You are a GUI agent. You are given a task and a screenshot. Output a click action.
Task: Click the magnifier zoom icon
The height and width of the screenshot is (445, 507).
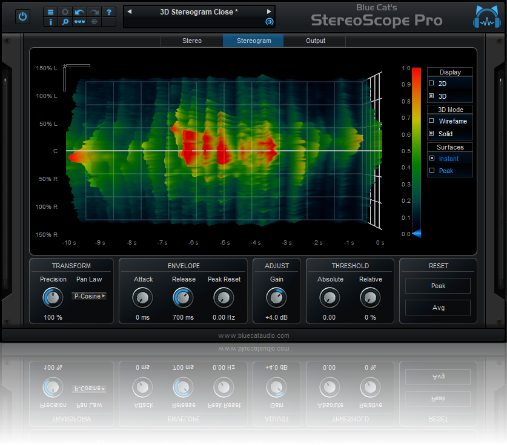(x=65, y=22)
